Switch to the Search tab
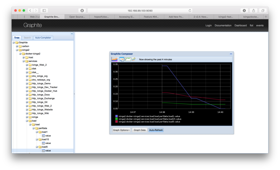Viewport: 280px width, 170px height. [27, 38]
